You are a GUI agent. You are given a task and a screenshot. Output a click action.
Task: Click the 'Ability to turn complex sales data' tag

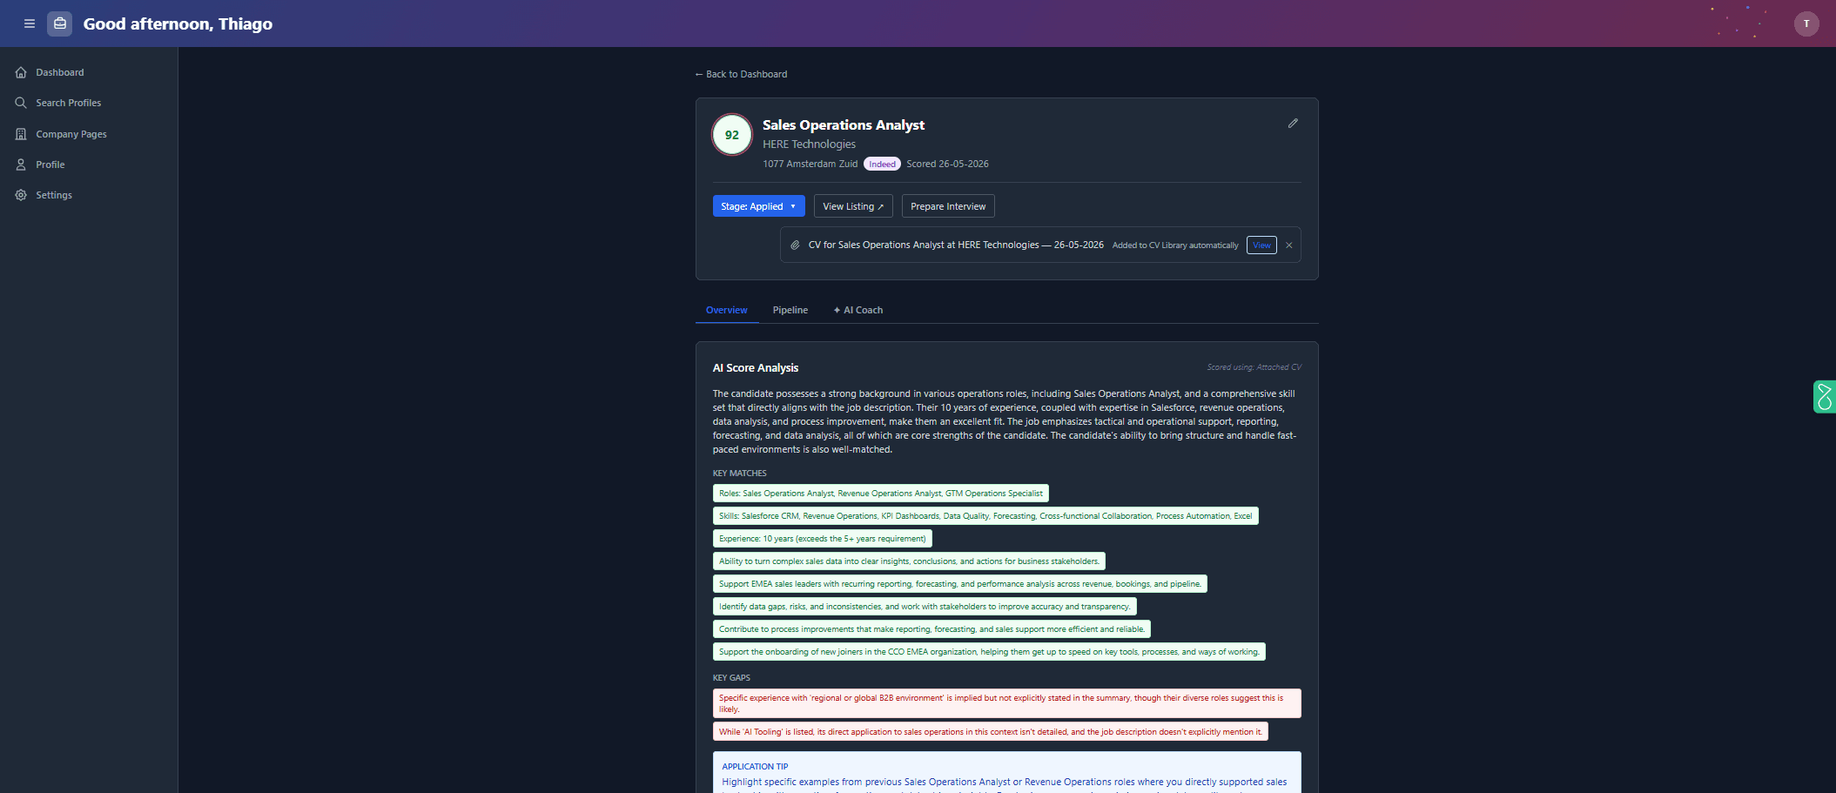point(909,561)
